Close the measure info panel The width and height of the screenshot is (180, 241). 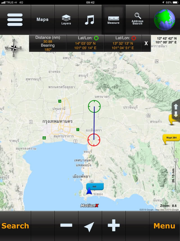pyautogui.click(x=146, y=43)
